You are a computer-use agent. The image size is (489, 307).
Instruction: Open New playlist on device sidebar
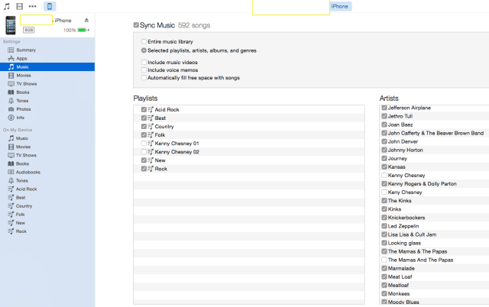point(47,223)
